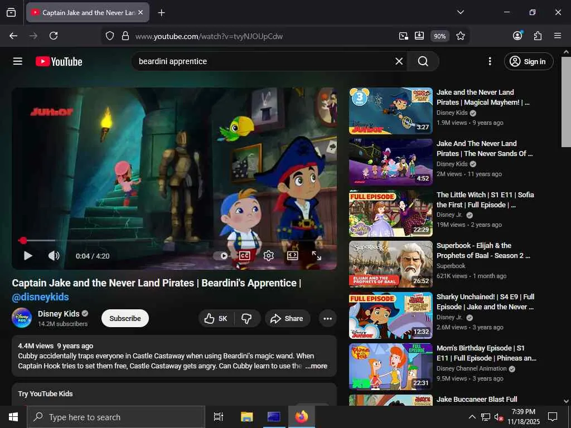Open Firefox application menu
Screen dimensions: 571x428
[x=558, y=36]
